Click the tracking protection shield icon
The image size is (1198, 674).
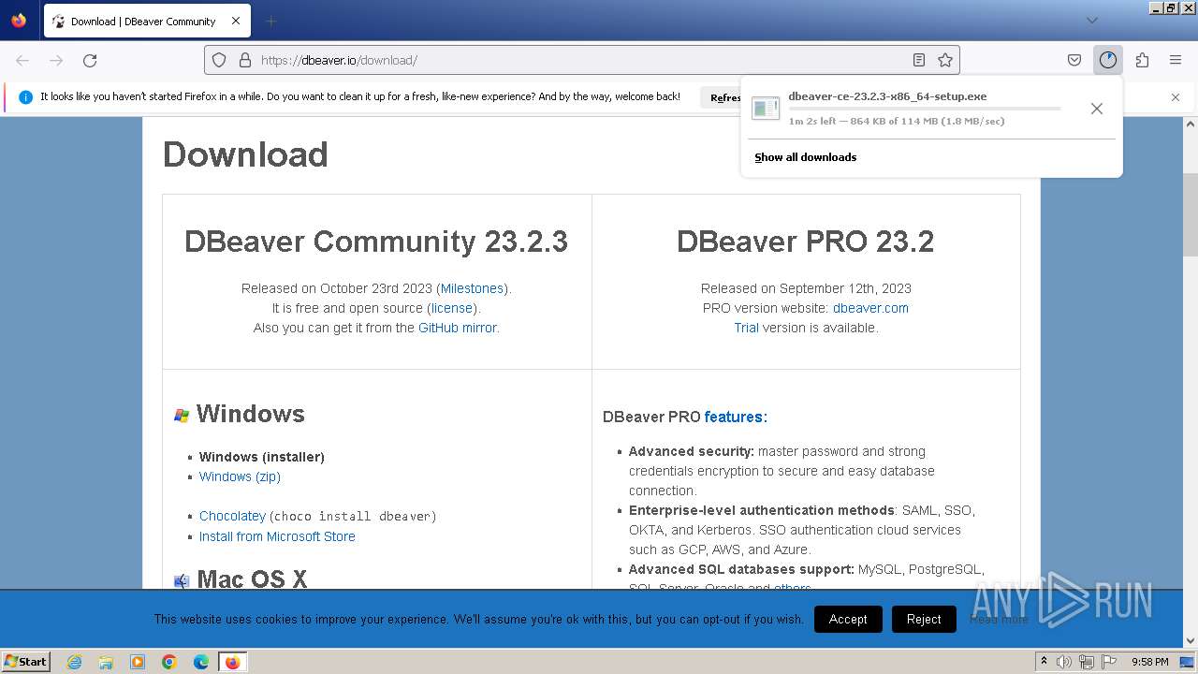pos(219,60)
